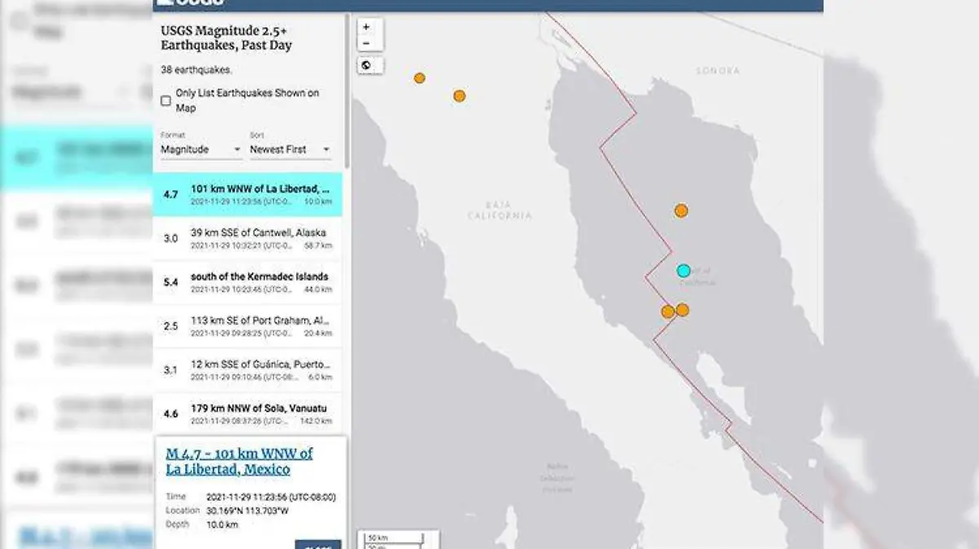Click the blue button at the bottom of the details card

tap(317, 544)
